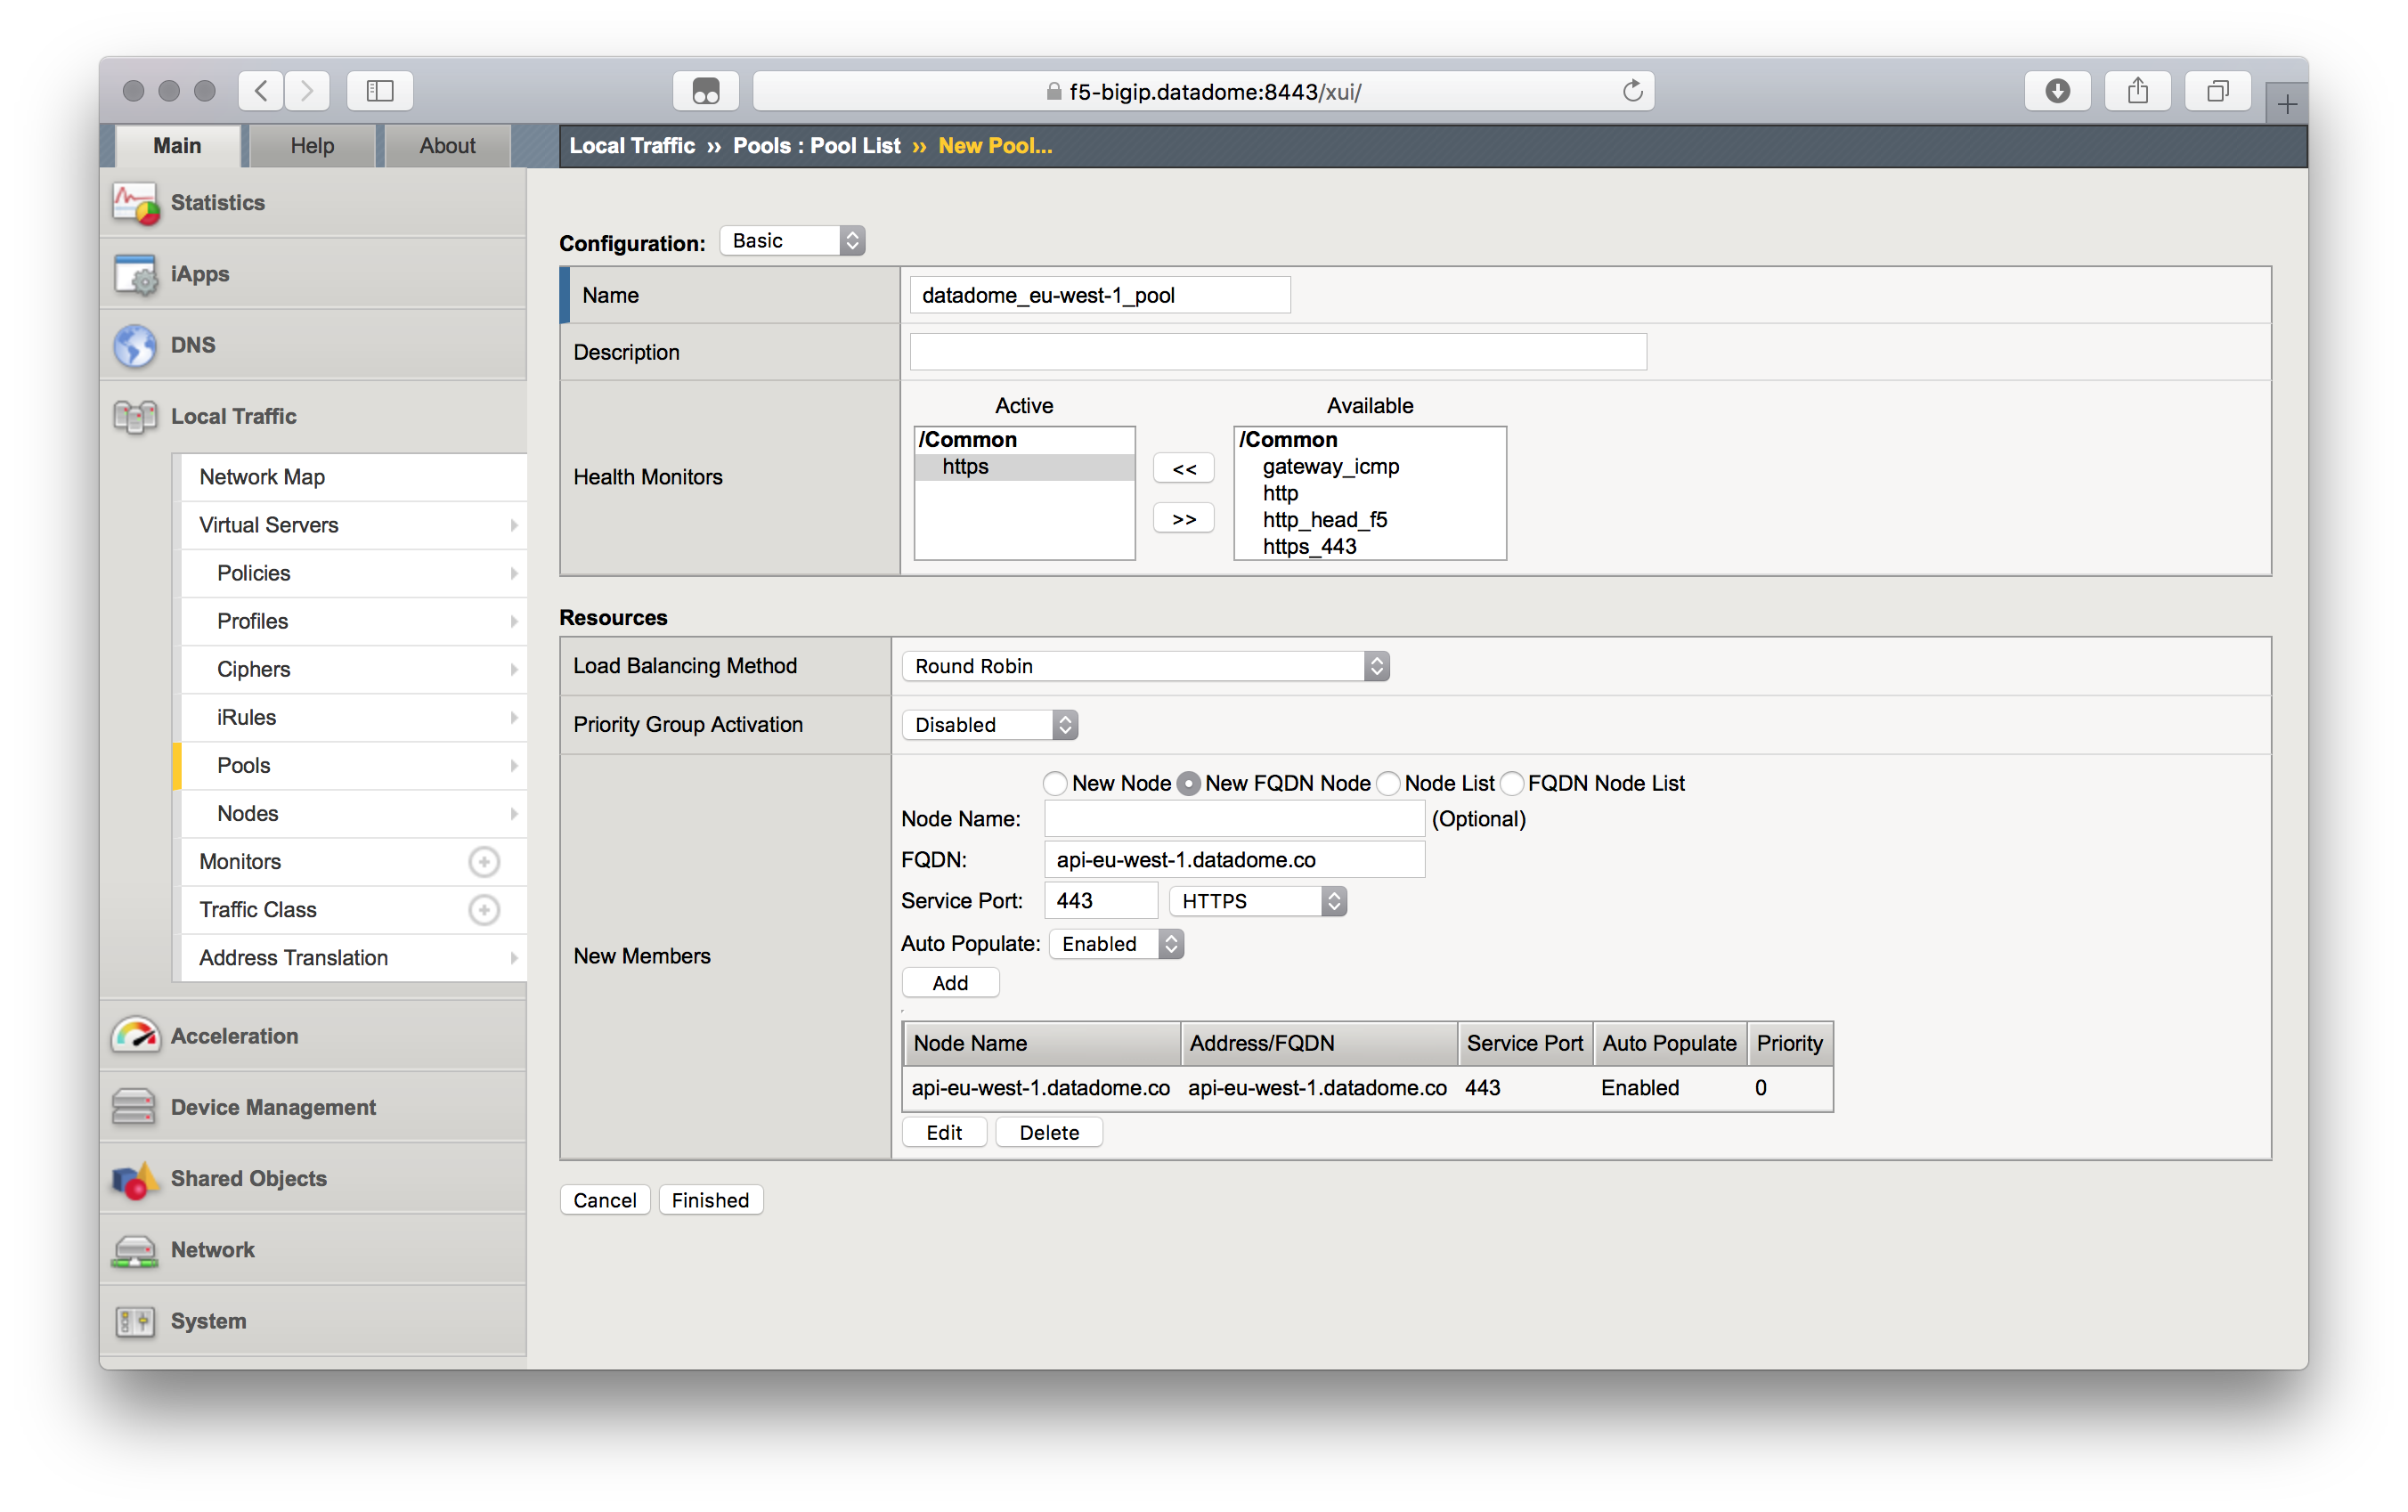
Task: Open the Nodes menu item
Action: pos(353,814)
